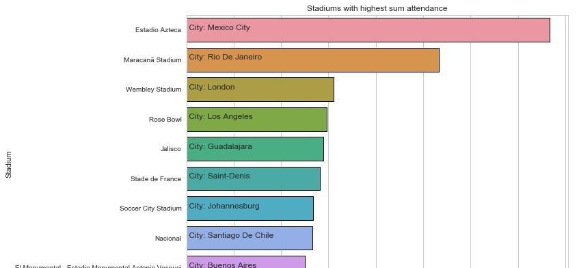Viewport: 579px width, 268px height.
Task: Click the green Jalisco Guadalajara bar
Action: [x=255, y=149]
